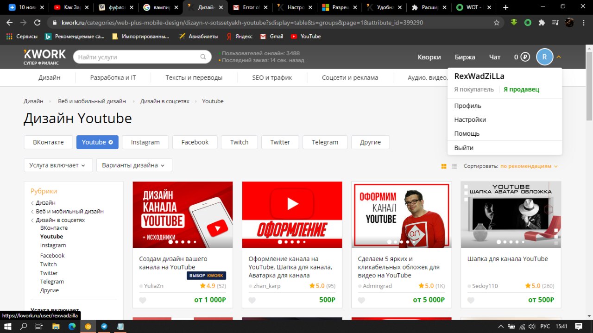Go back in browser

(x=10, y=23)
